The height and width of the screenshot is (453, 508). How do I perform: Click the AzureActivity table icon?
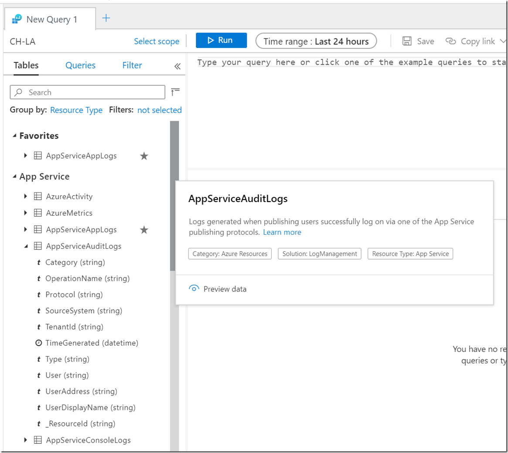click(38, 196)
